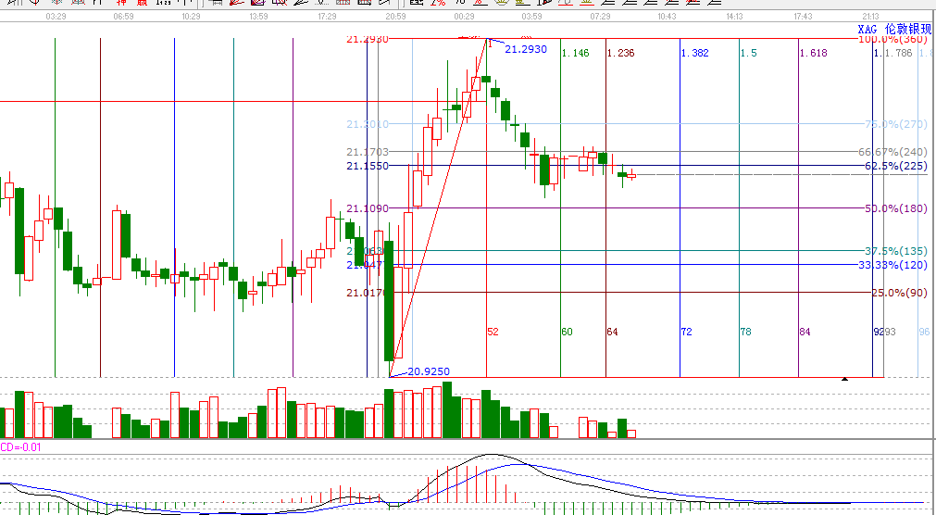
Task: Click the small black triangle marker below the chart
Action: click(843, 379)
